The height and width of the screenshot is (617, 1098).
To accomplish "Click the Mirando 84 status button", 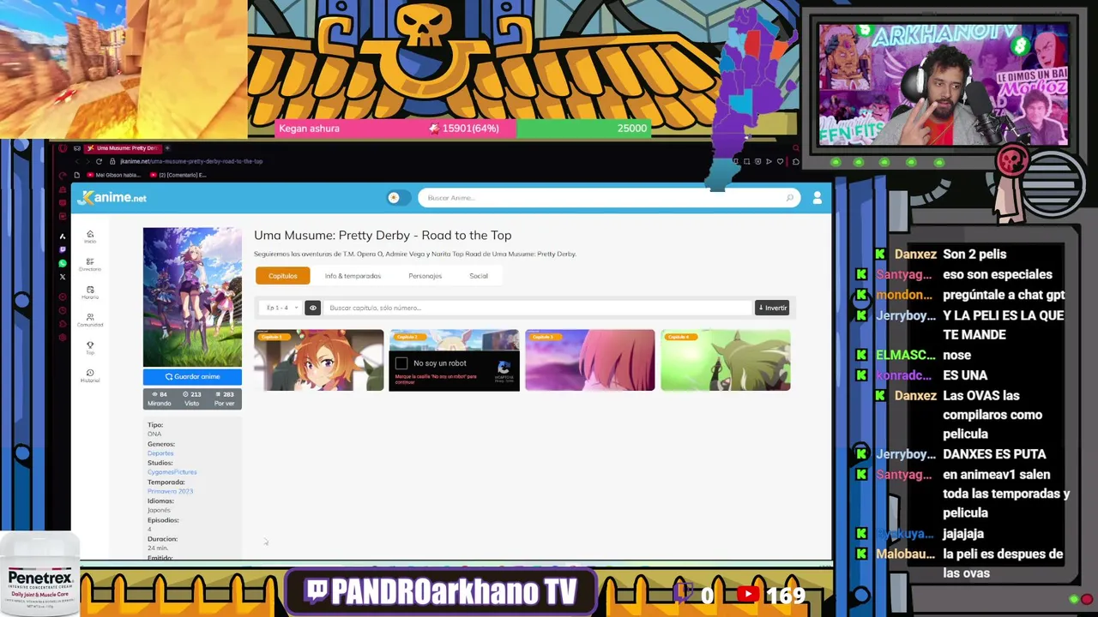I will point(159,398).
